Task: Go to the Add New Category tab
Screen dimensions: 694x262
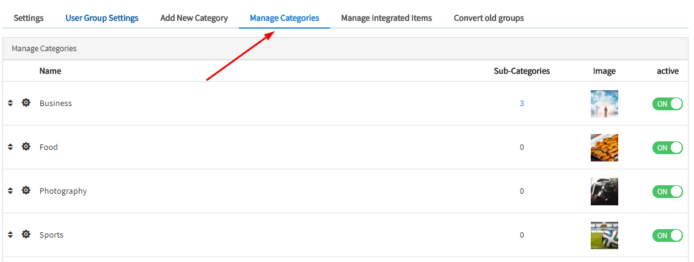Action: 194,18
